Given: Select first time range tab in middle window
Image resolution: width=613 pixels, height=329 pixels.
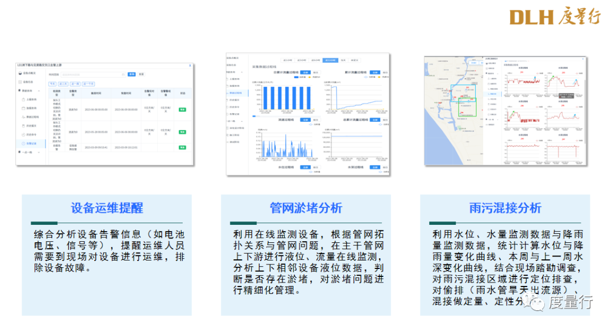Looking at the screenshot, I should (288, 61).
